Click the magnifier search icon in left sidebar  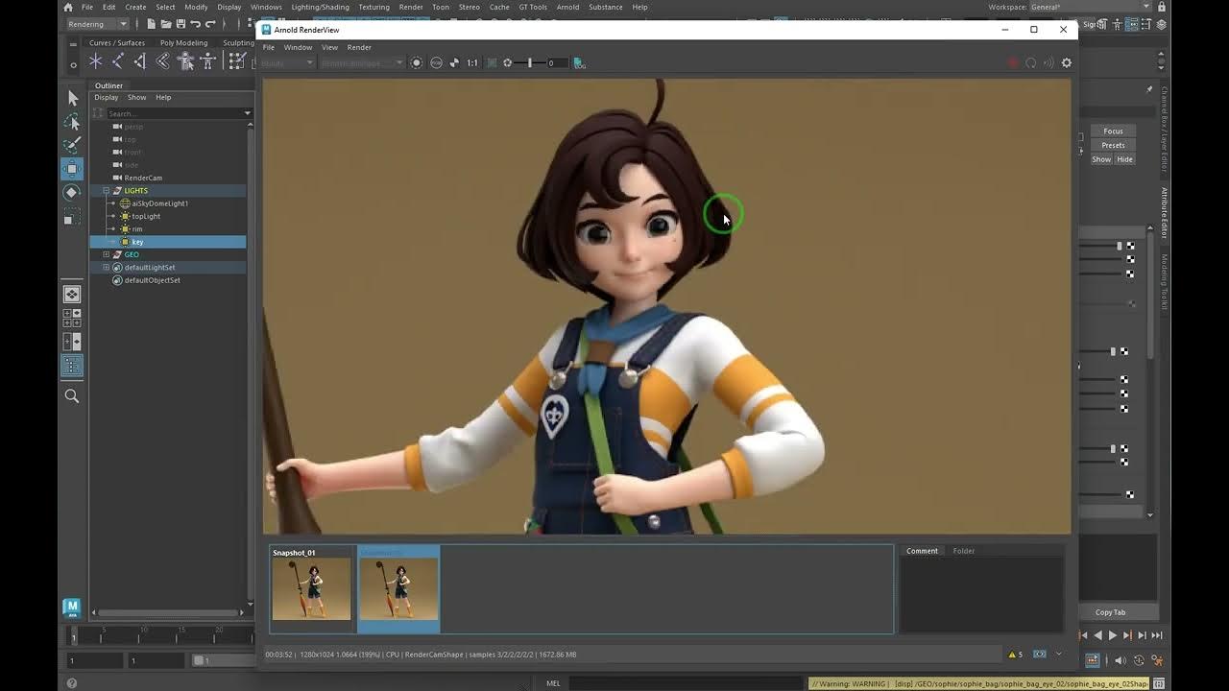[72, 395]
